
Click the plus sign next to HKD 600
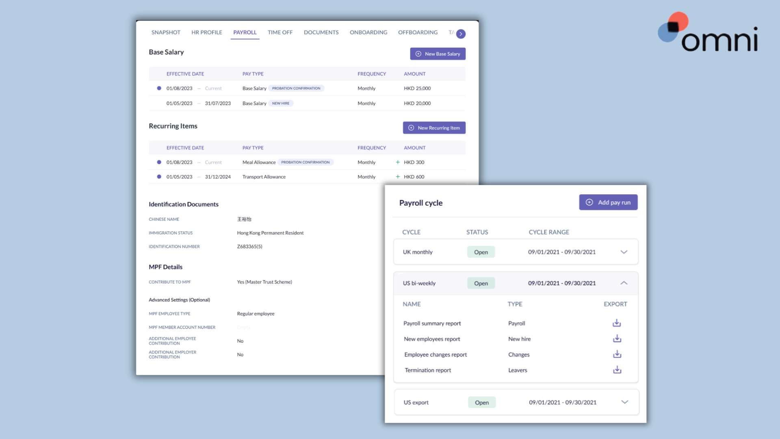[x=398, y=177]
